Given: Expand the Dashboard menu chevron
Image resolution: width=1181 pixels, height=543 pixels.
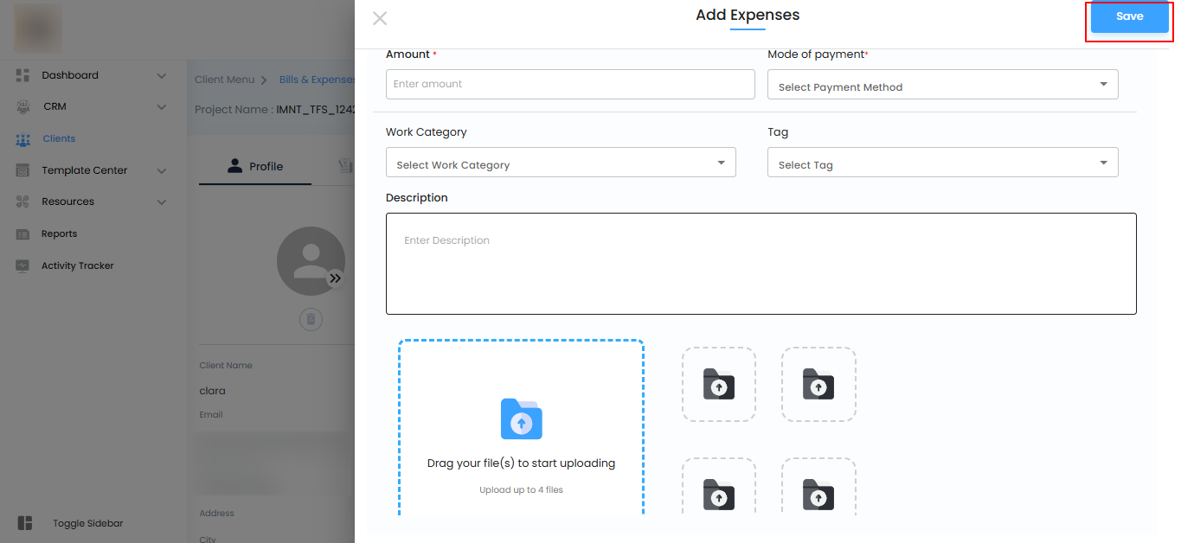Looking at the screenshot, I should point(161,76).
